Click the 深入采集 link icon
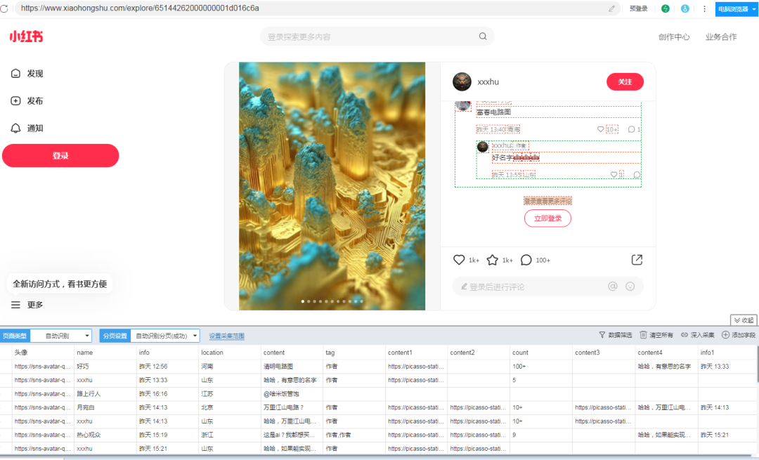Image resolution: width=759 pixels, height=460 pixels. pos(685,335)
